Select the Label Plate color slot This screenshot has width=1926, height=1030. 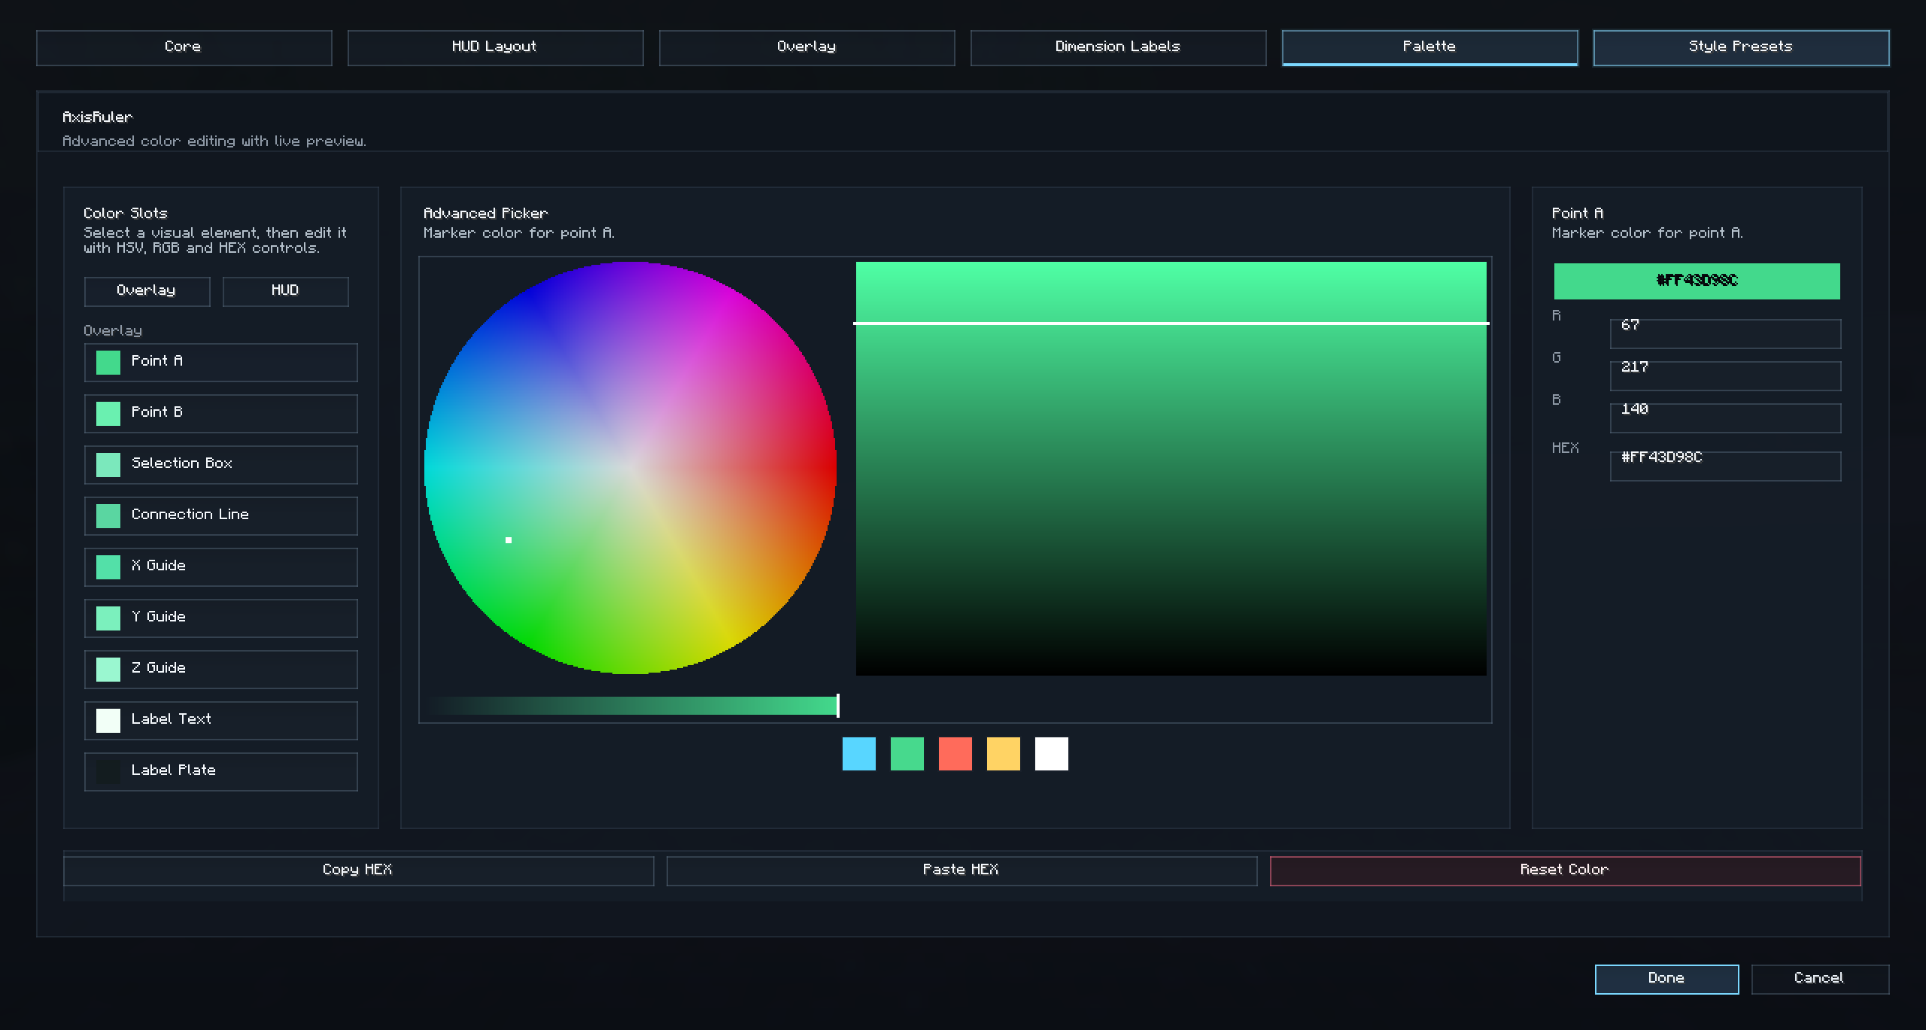(220, 771)
